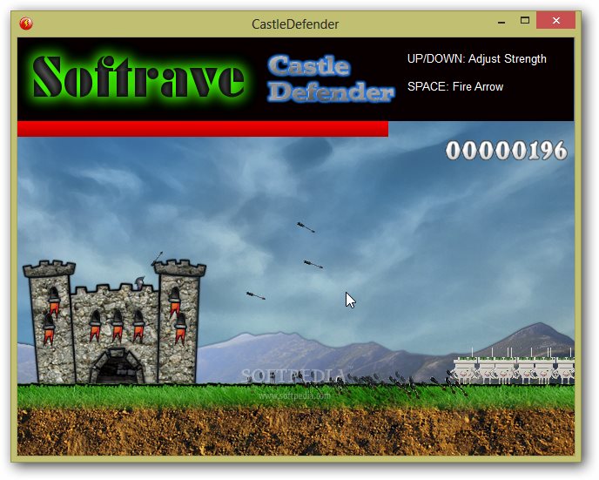Click the 'SPACE: Fire Arrow' instruction text
This screenshot has width=599, height=480.
[455, 87]
